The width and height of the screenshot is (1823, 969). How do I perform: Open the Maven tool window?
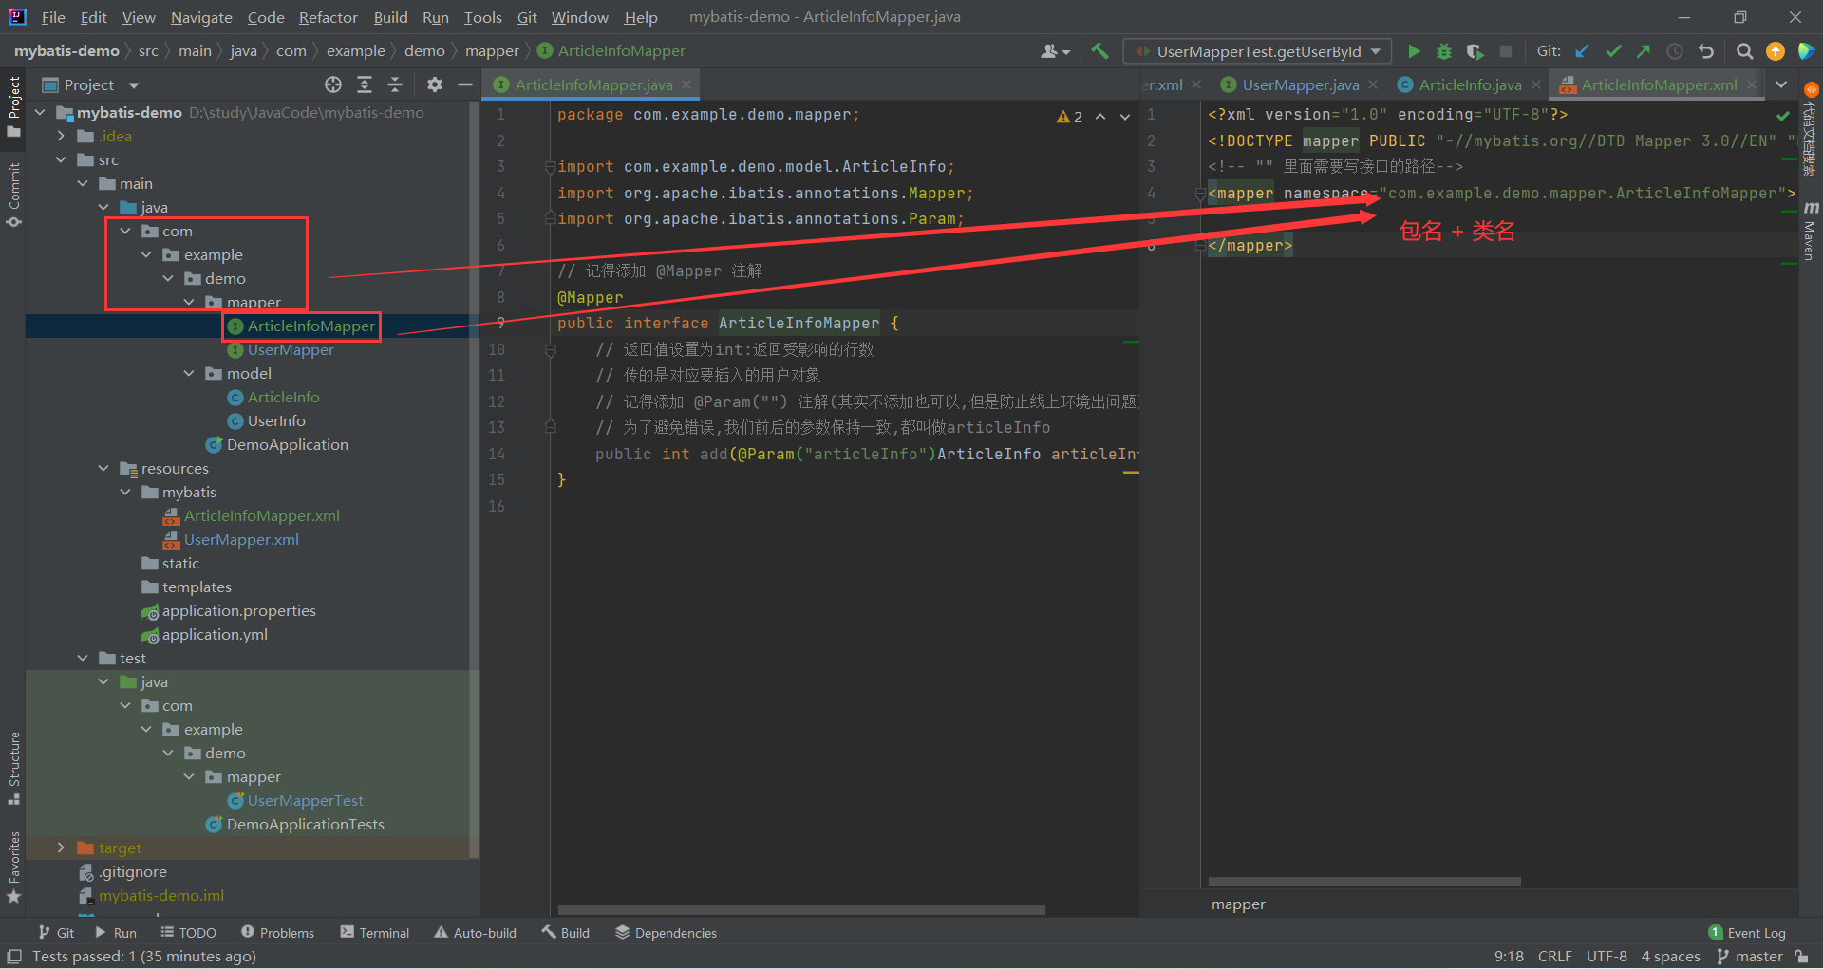click(x=1811, y=231)
